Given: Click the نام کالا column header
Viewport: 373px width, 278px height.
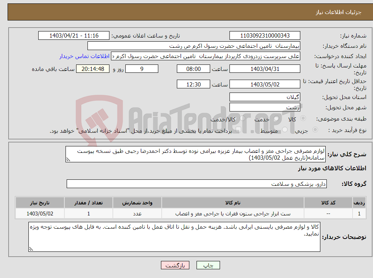Looking at the screenshot, I should coord(233,203).
